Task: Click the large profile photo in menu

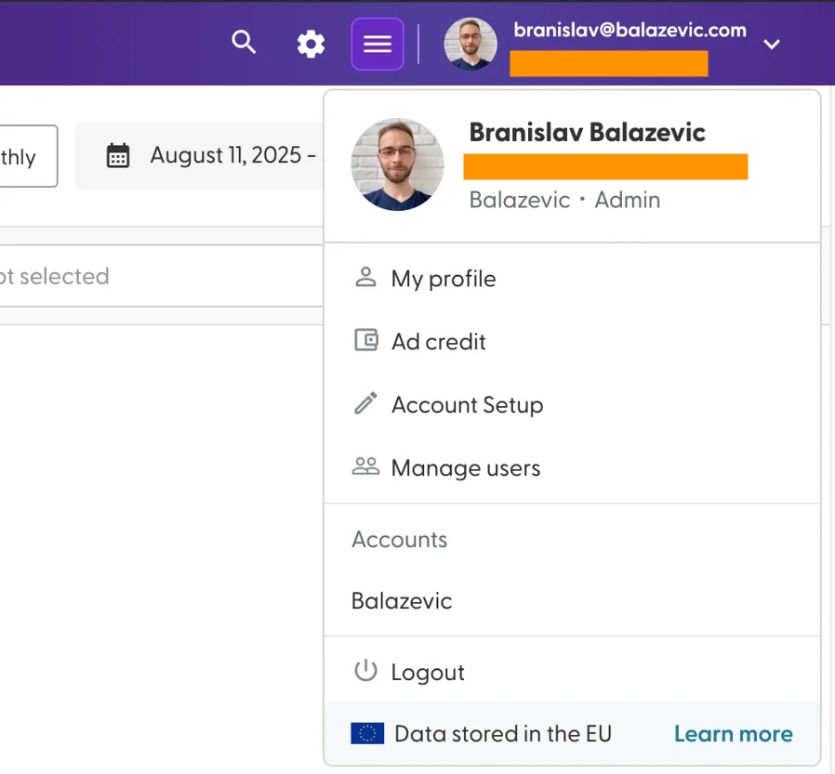Action: pyautogui.click(x=397, y=164)
